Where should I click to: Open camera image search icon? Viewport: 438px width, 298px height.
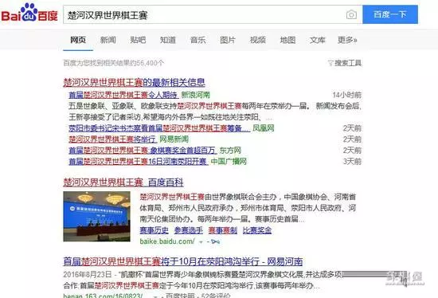point(351,14)
